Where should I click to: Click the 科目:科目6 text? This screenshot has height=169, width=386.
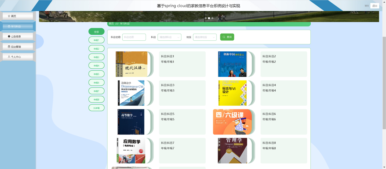(269, 114)
